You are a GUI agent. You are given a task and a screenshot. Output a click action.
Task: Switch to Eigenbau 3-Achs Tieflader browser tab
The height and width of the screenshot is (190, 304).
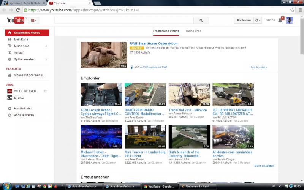pyautogui.click(x=24, y=3)
